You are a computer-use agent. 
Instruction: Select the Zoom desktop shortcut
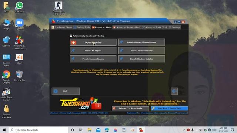click(19, 24)
